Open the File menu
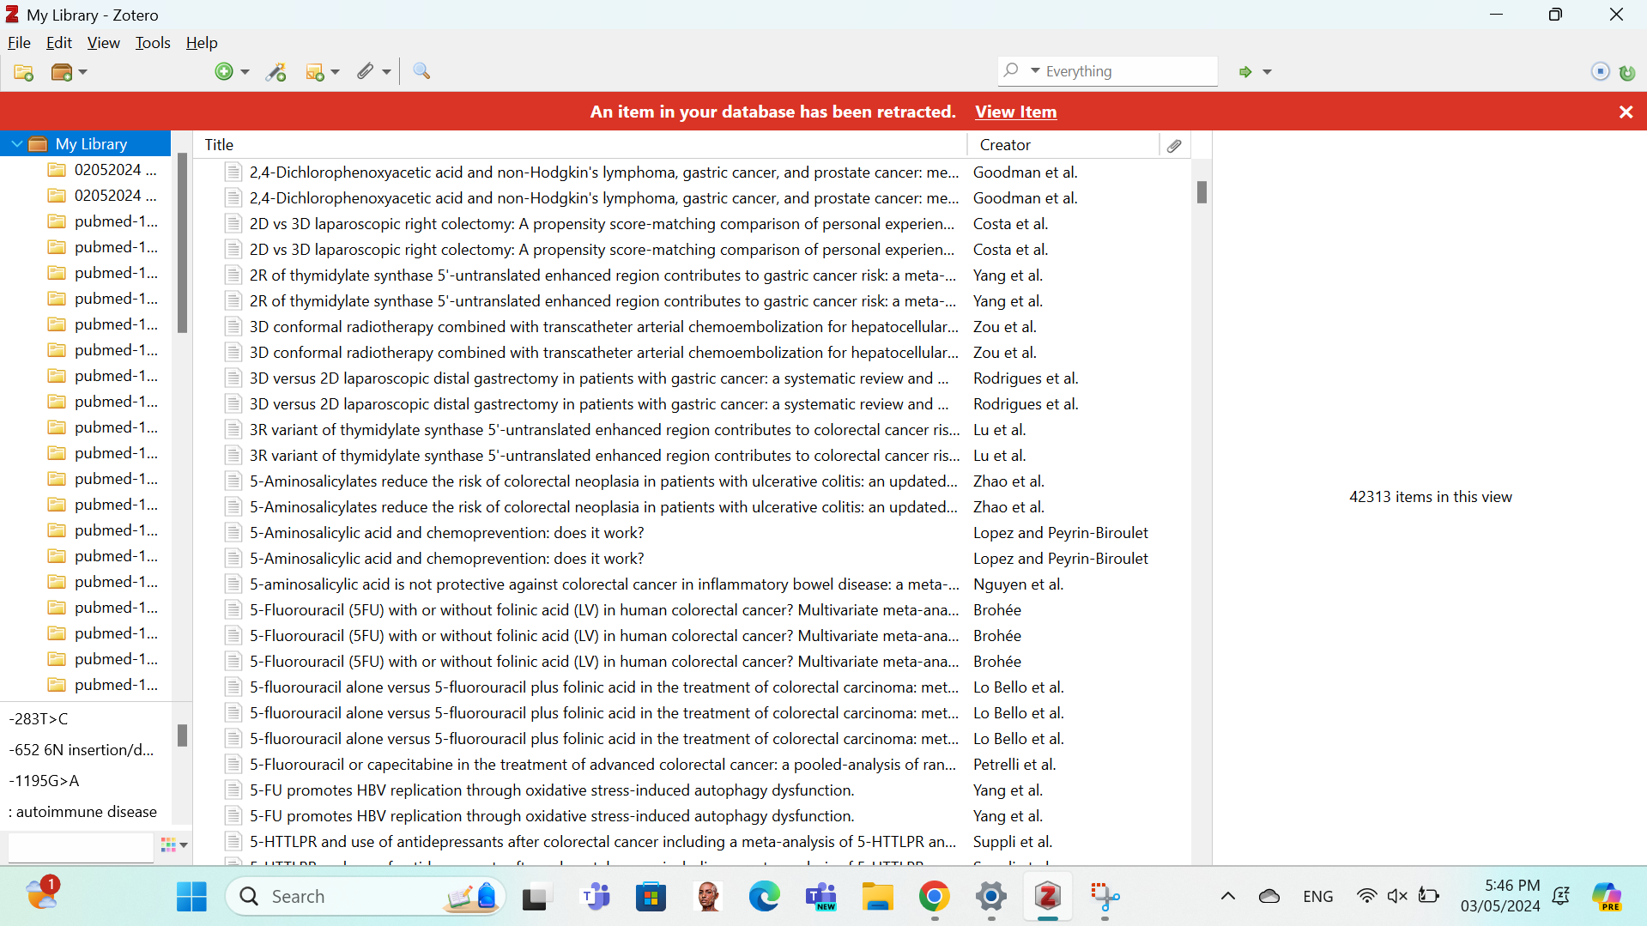This screenshot has height=926, width=1647. tap(19, 43)
